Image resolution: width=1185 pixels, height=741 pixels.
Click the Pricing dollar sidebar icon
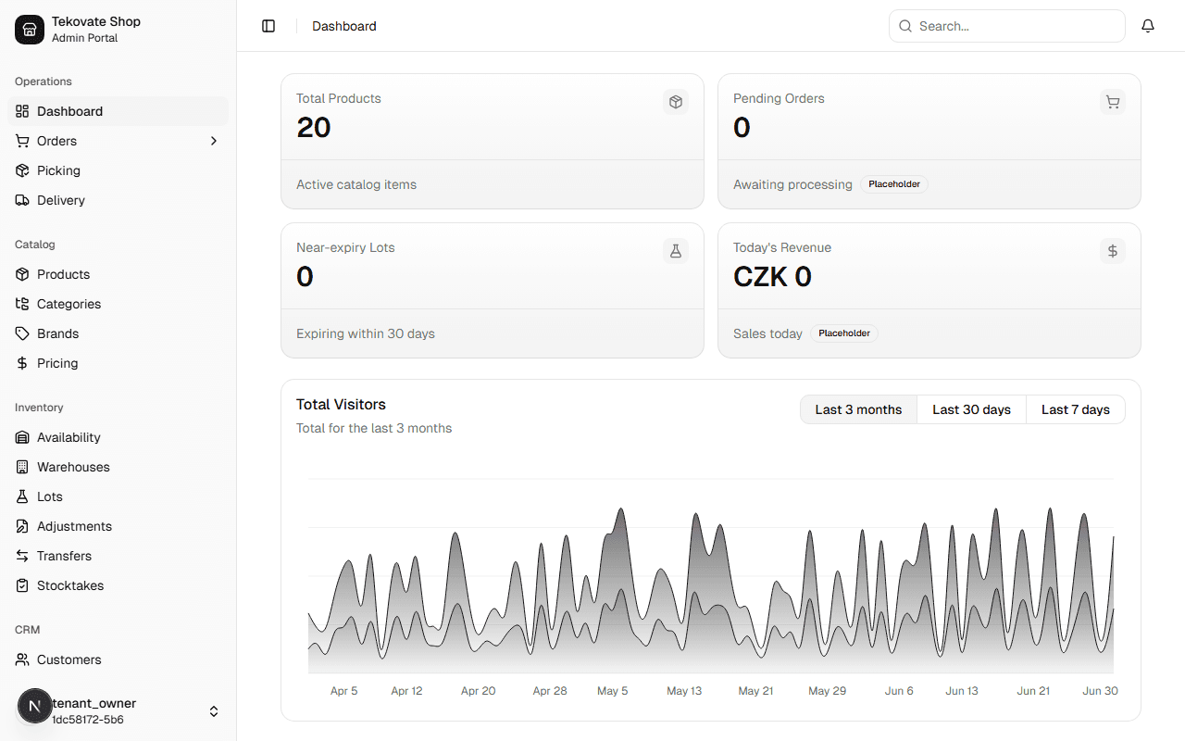(22, 363)
